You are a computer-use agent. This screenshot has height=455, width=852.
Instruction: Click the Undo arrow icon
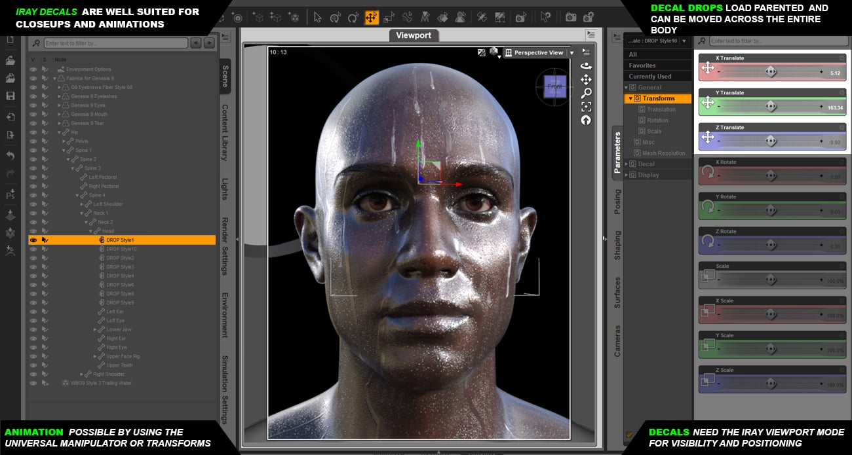pyautogui.click(x=10, y=156)
